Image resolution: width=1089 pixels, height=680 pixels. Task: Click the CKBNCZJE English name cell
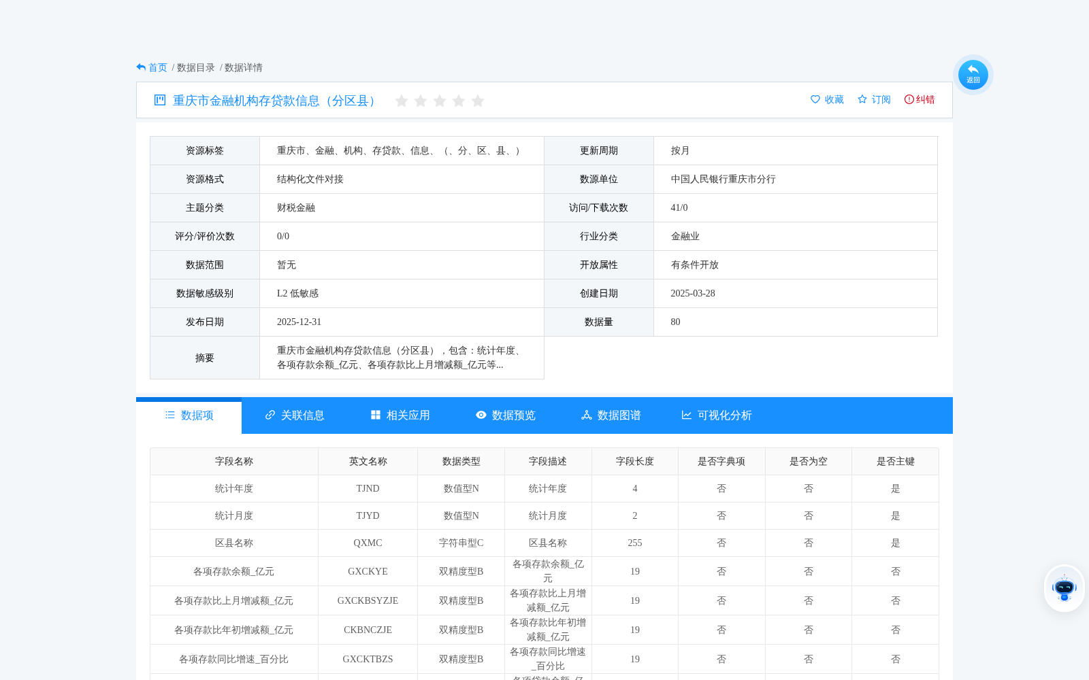click(x=368, y=630)
